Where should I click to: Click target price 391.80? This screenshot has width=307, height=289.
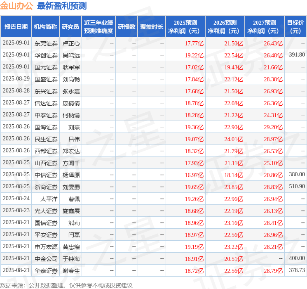pos(297,54)
